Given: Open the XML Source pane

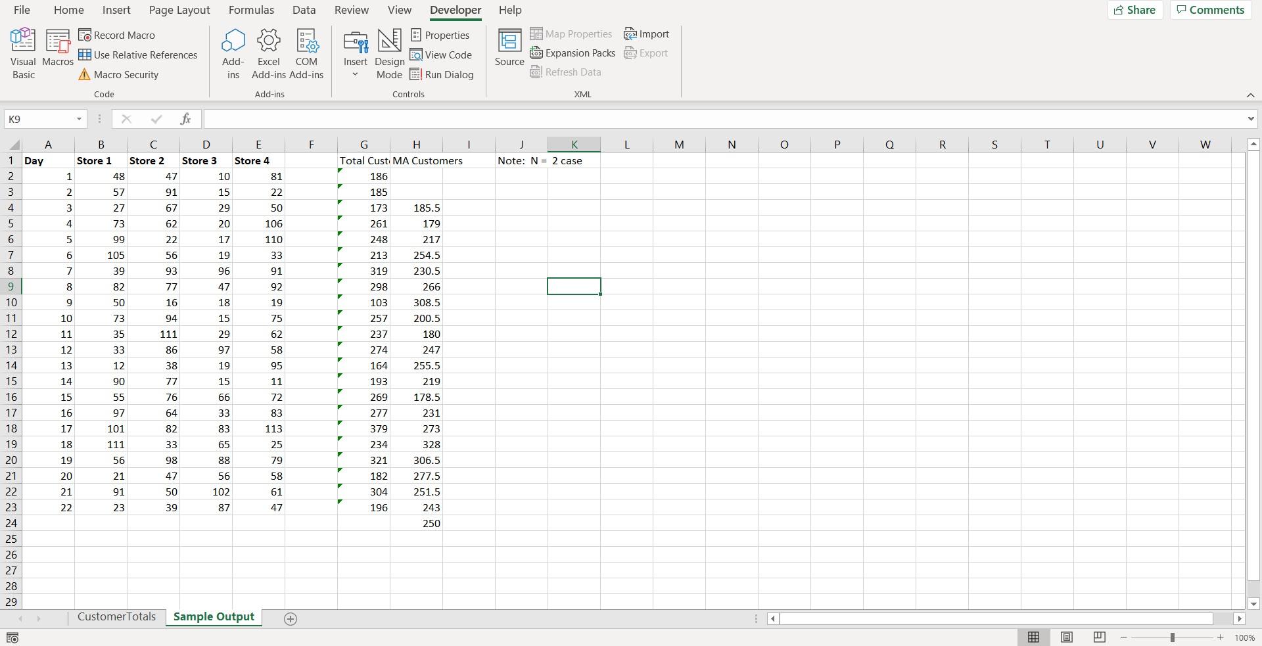Looking at the screenshot, I should [509, 48].
